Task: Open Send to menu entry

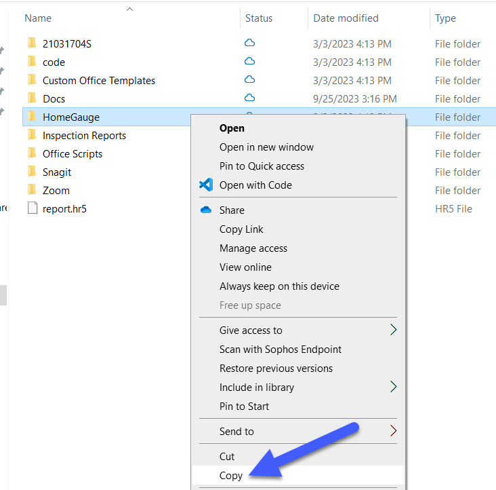Action: click(236, 432)
